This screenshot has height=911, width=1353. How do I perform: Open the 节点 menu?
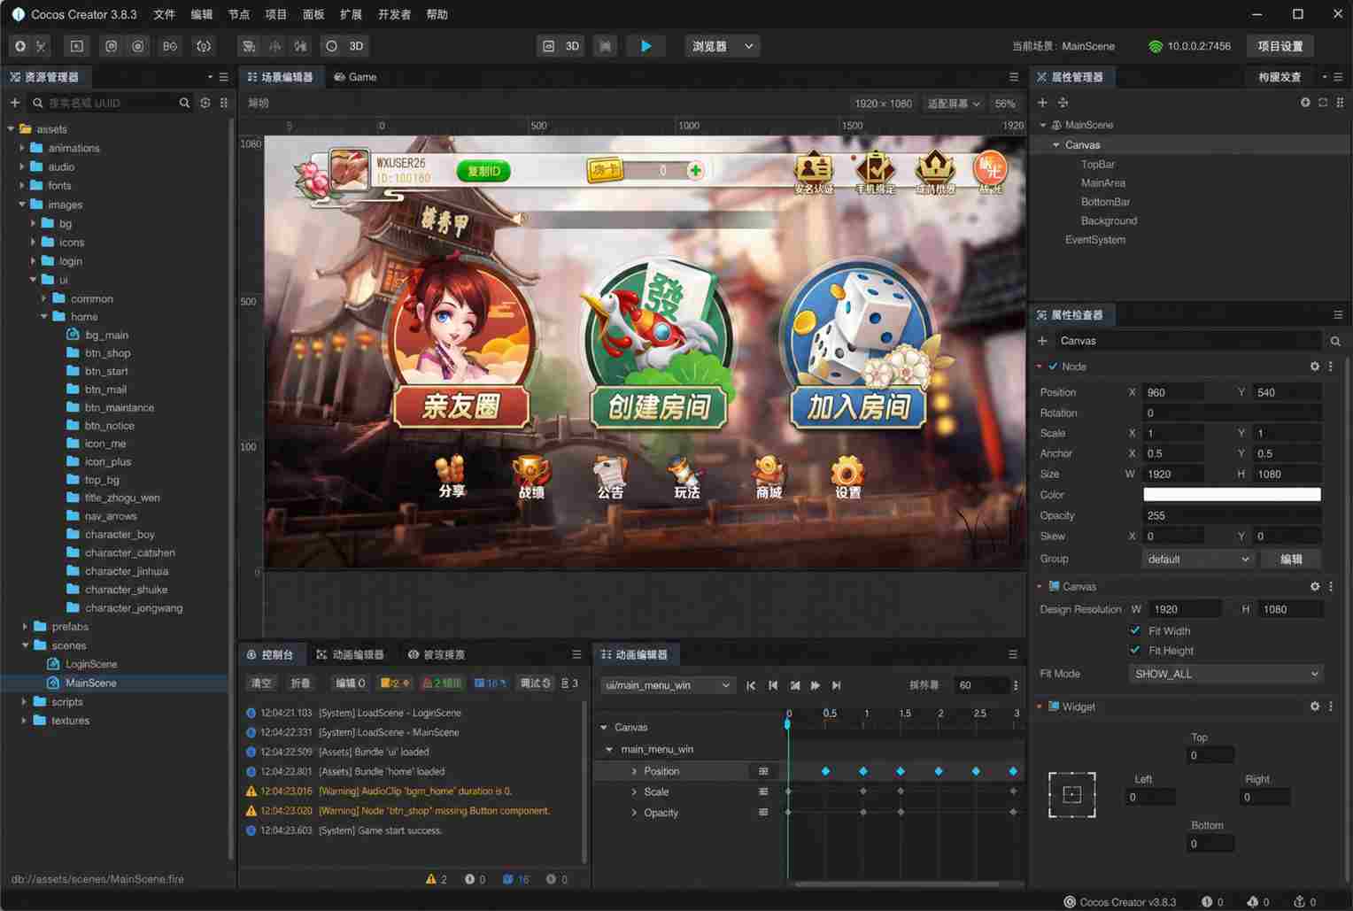tap(239, 14)
